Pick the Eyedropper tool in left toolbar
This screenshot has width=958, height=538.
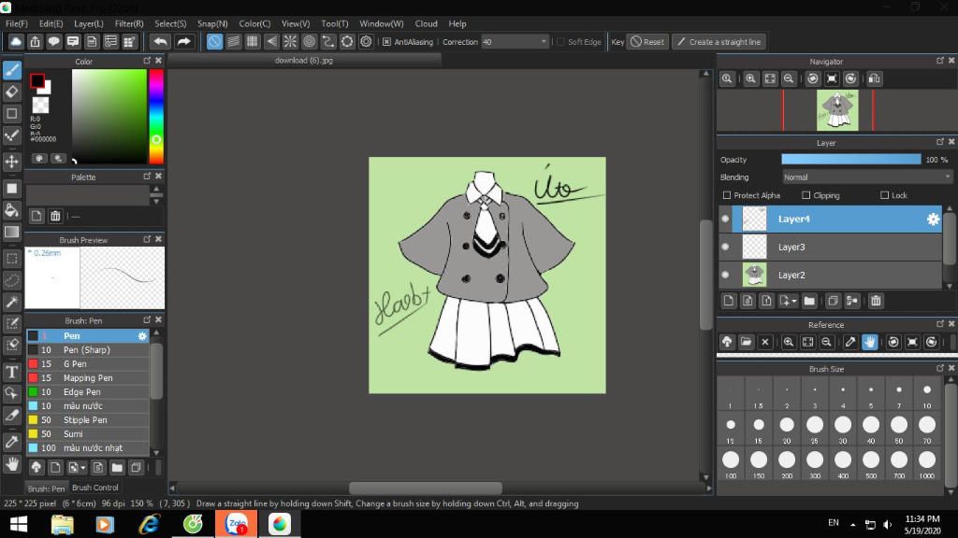[x=11, y=442]
